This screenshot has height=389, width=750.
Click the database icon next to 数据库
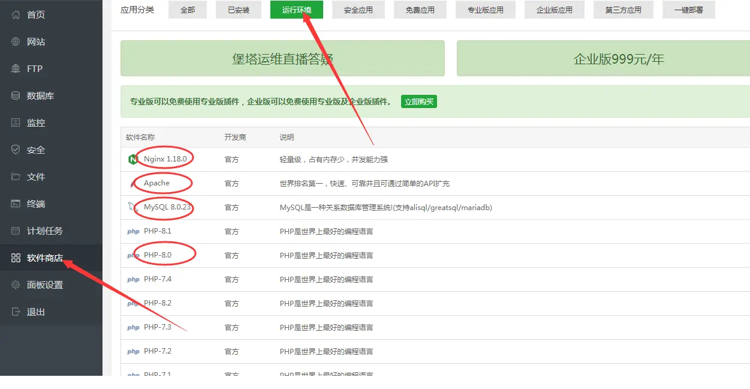pyautogui.click(x=16, y=95)
